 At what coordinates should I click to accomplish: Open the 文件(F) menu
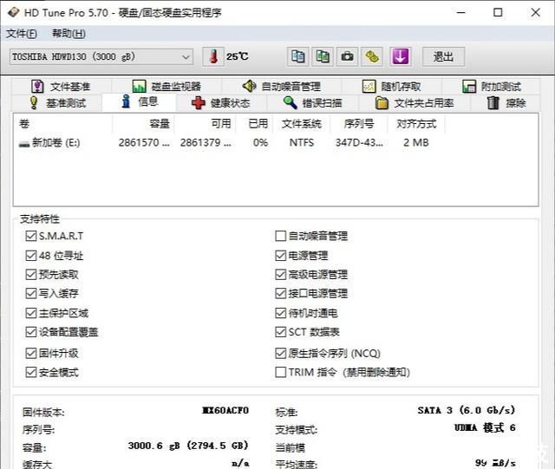tap(21, 34)
